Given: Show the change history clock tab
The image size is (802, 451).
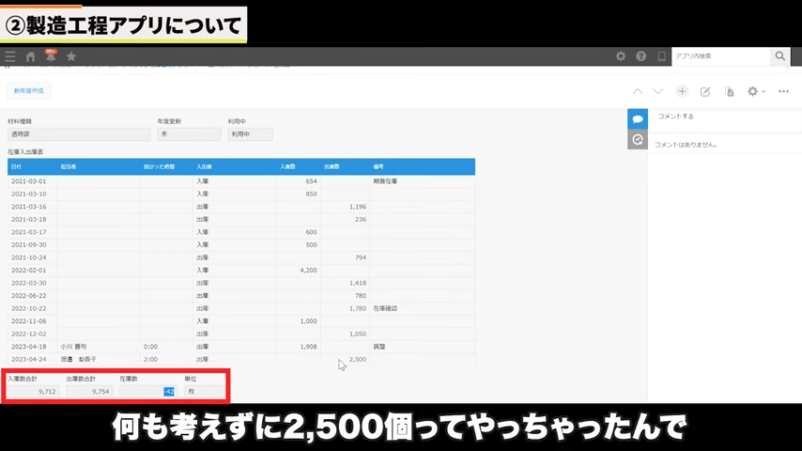Looking at the screenshot, I should (x=638, y=139).
